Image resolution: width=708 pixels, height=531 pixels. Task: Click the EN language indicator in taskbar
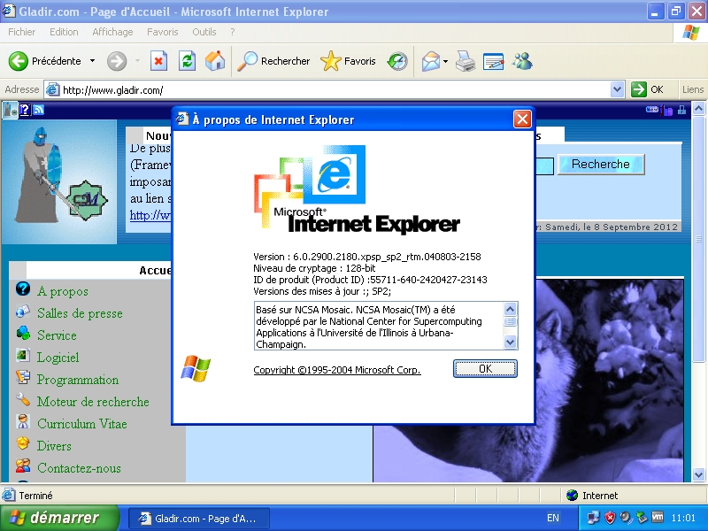tap(553, 518)
